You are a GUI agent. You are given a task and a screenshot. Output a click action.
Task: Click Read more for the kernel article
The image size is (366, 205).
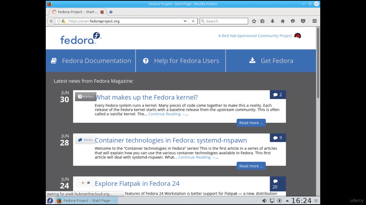[x=251, y=123]
